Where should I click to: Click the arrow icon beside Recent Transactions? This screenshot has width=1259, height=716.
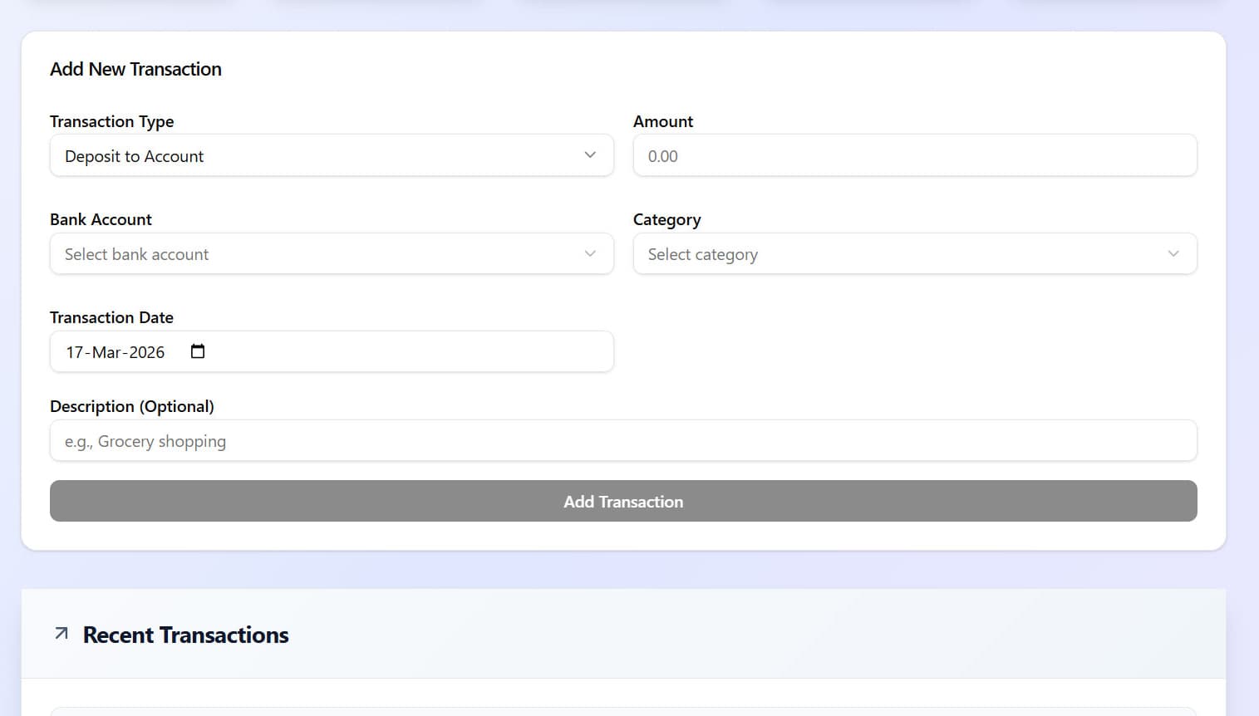pos(60,633)
